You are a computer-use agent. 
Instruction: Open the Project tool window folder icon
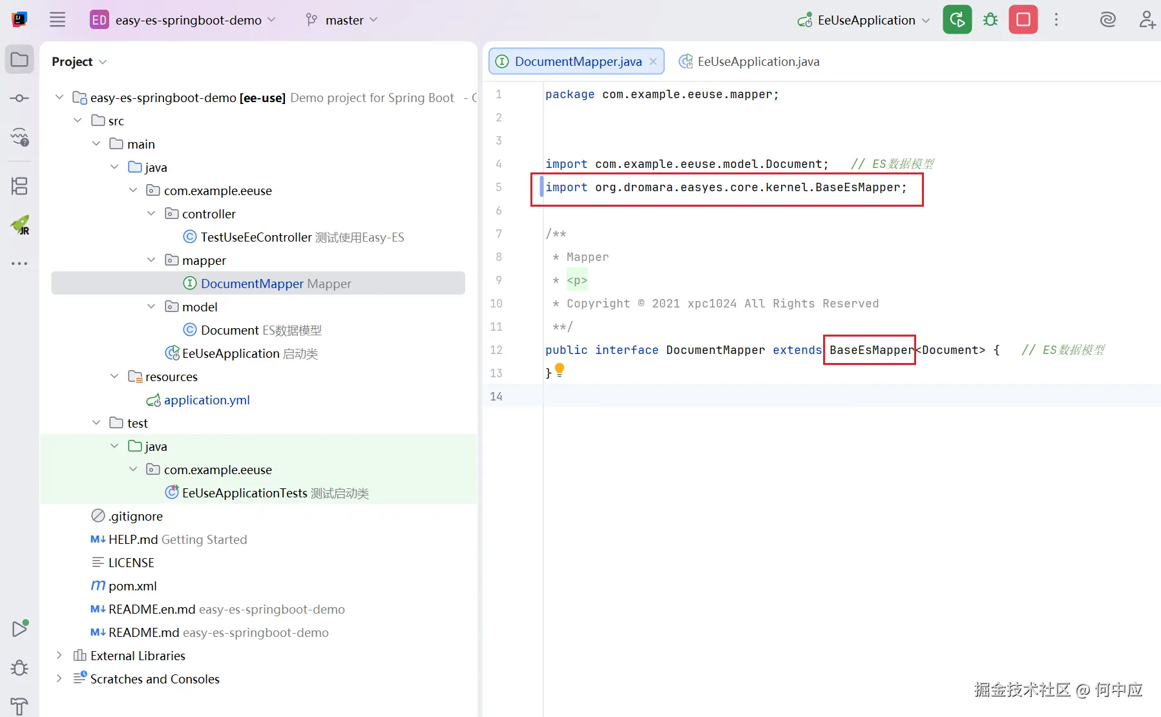pyautogui.click(x=19, y=60)
